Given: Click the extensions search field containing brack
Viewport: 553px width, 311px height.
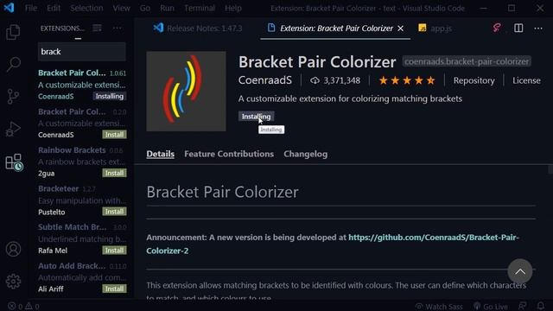Looking at the screenshot, I should [x=82, y=52].
